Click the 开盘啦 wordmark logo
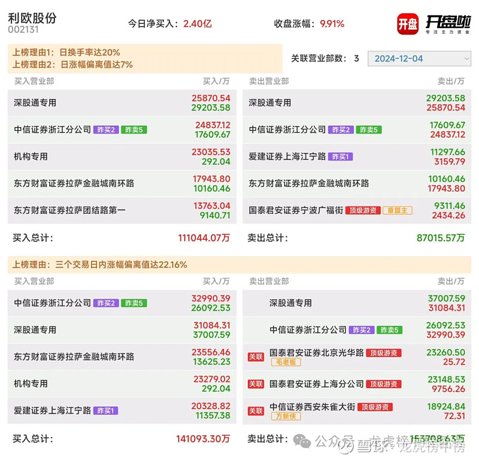 tap(448, 24)
